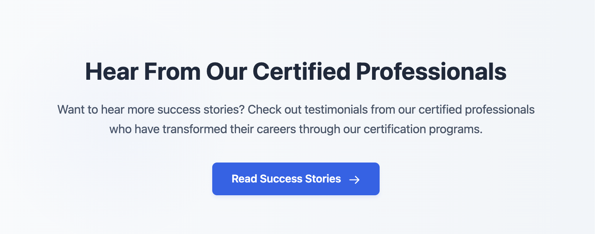This screenshot has width=596, height=234.
Task: Select the question 'Want to hear more success stories?'
Action: pyautogui.click(x=151, y=109)
